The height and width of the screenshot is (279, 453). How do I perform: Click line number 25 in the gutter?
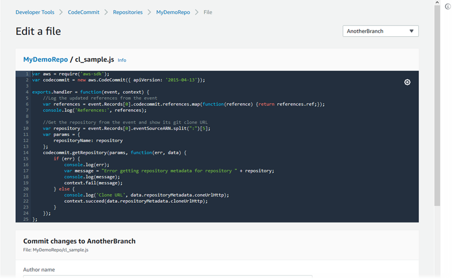point(25,219)
